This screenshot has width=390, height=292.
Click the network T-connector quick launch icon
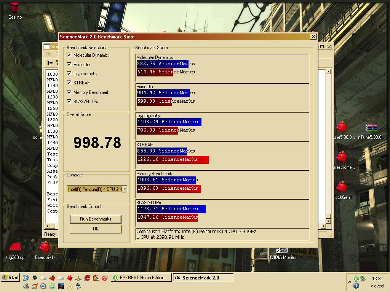click(x=78, y=278)
